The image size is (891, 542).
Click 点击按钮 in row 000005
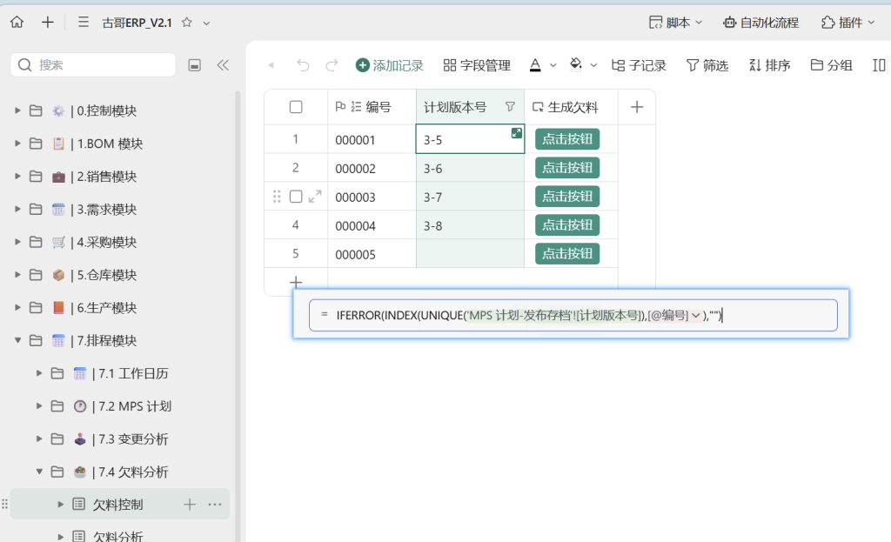point(567,253)
